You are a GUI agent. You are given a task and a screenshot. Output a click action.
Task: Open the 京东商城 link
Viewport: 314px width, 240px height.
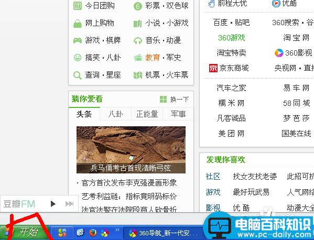pos(234,68)
